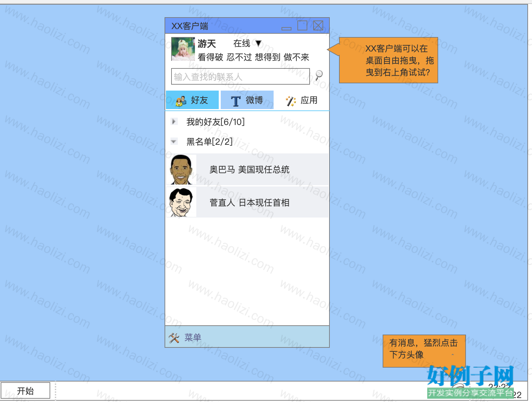The image size is (532, 402).
Task: Switch to the 应用 tab
Action: 302,100
